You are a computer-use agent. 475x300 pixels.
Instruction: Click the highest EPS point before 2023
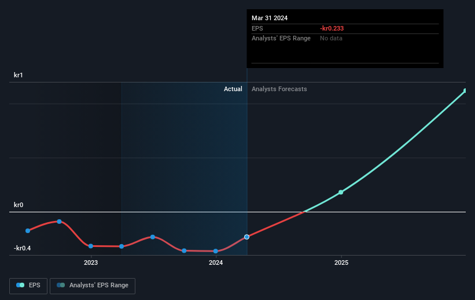click(60, 222)
